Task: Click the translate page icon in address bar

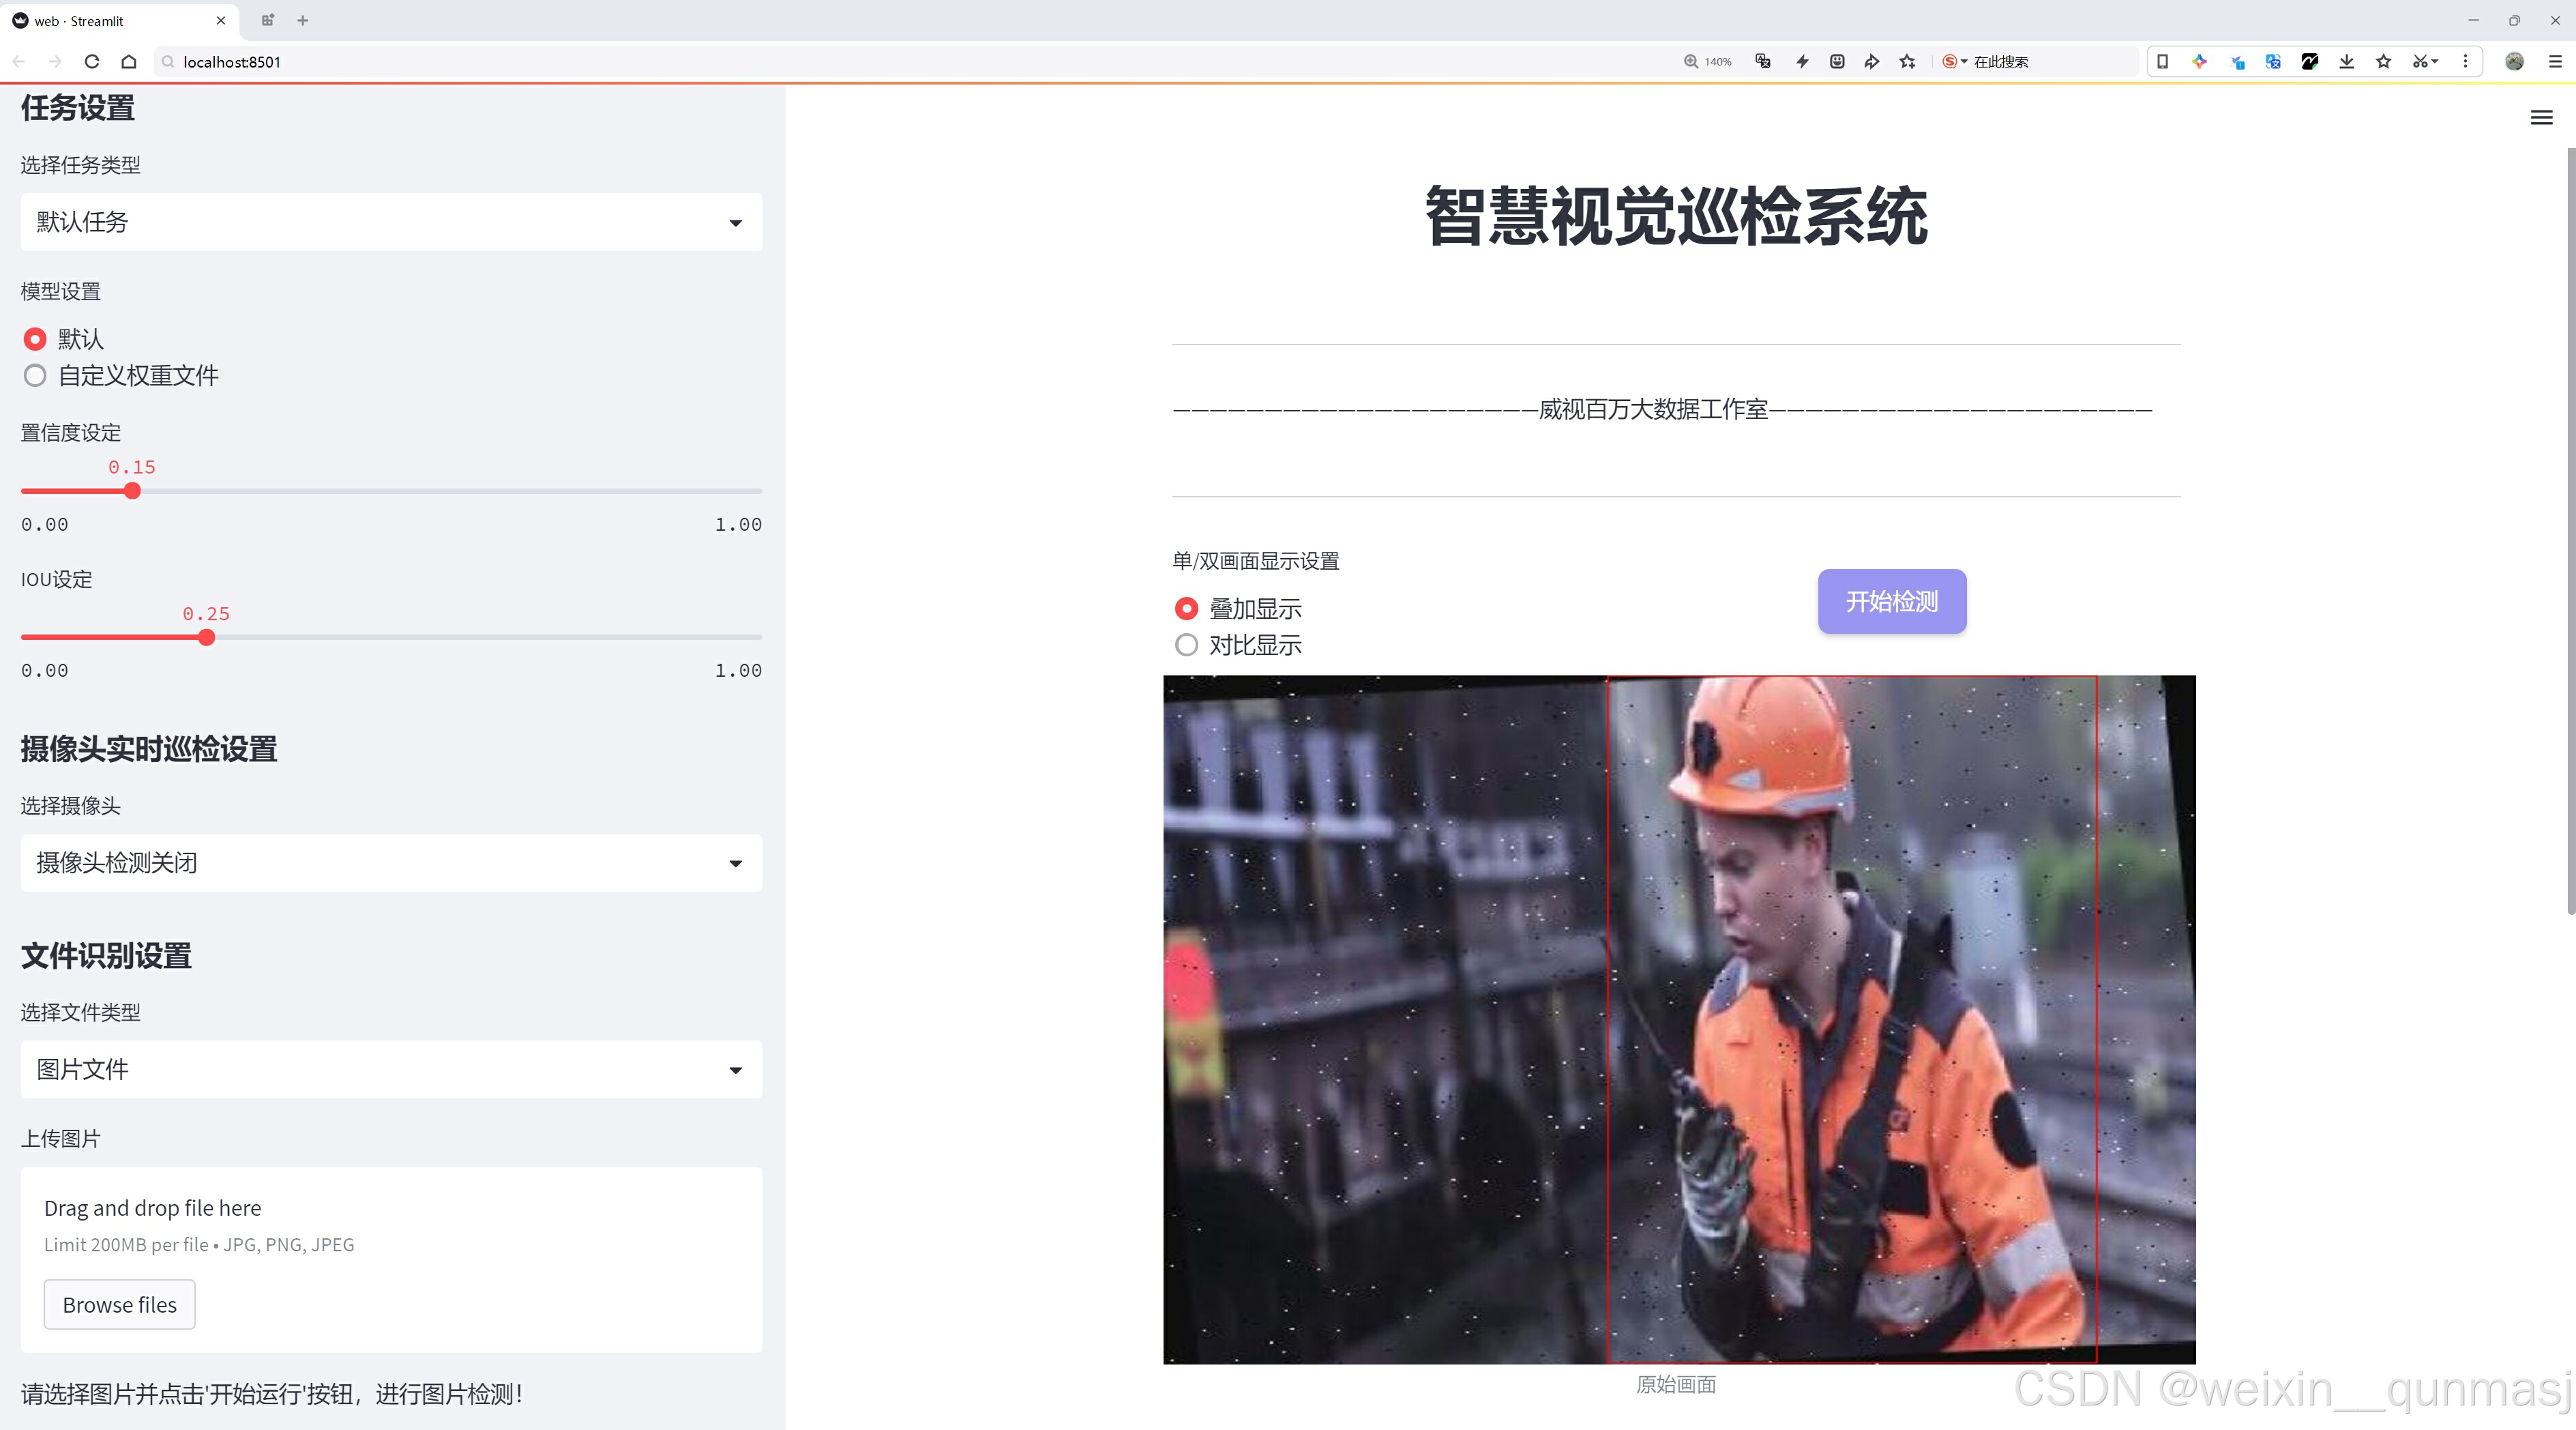Action: tap(1763, 62)
